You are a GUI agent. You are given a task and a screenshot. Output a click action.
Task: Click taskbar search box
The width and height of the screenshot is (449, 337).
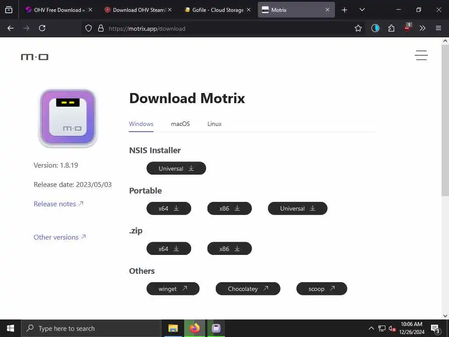[91, 328]
